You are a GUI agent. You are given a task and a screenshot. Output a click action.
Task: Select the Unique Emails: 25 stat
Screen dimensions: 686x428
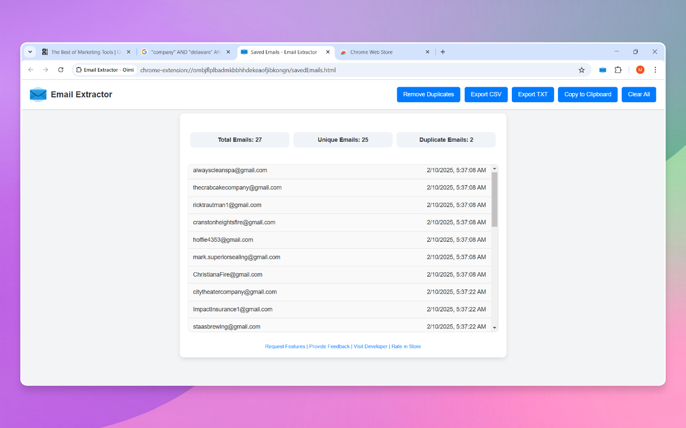click(343, 140)
